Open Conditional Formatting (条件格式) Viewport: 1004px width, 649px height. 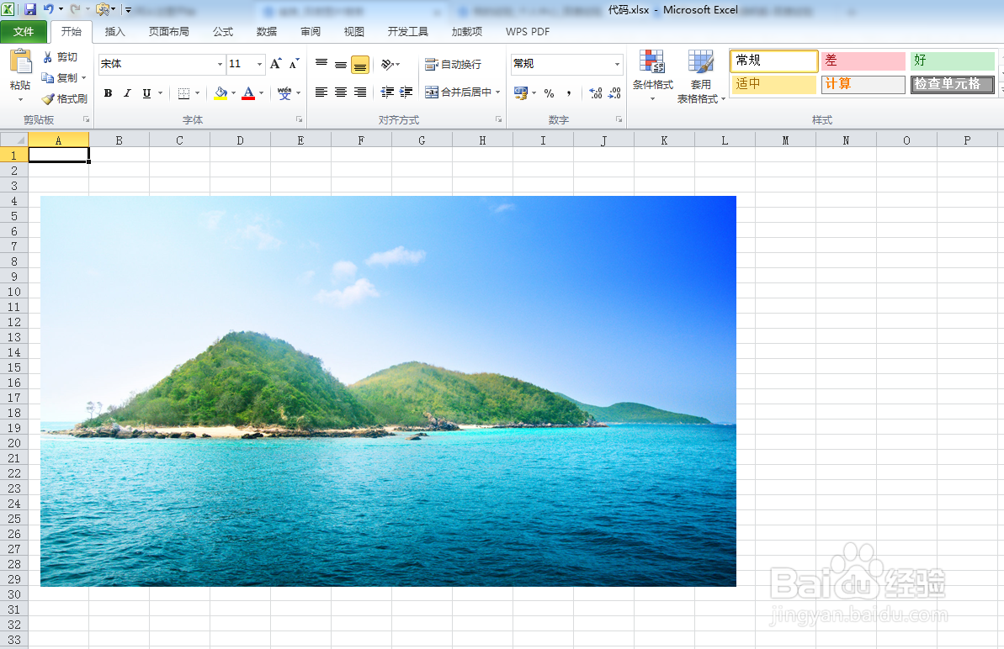click(x=652, y=76)
